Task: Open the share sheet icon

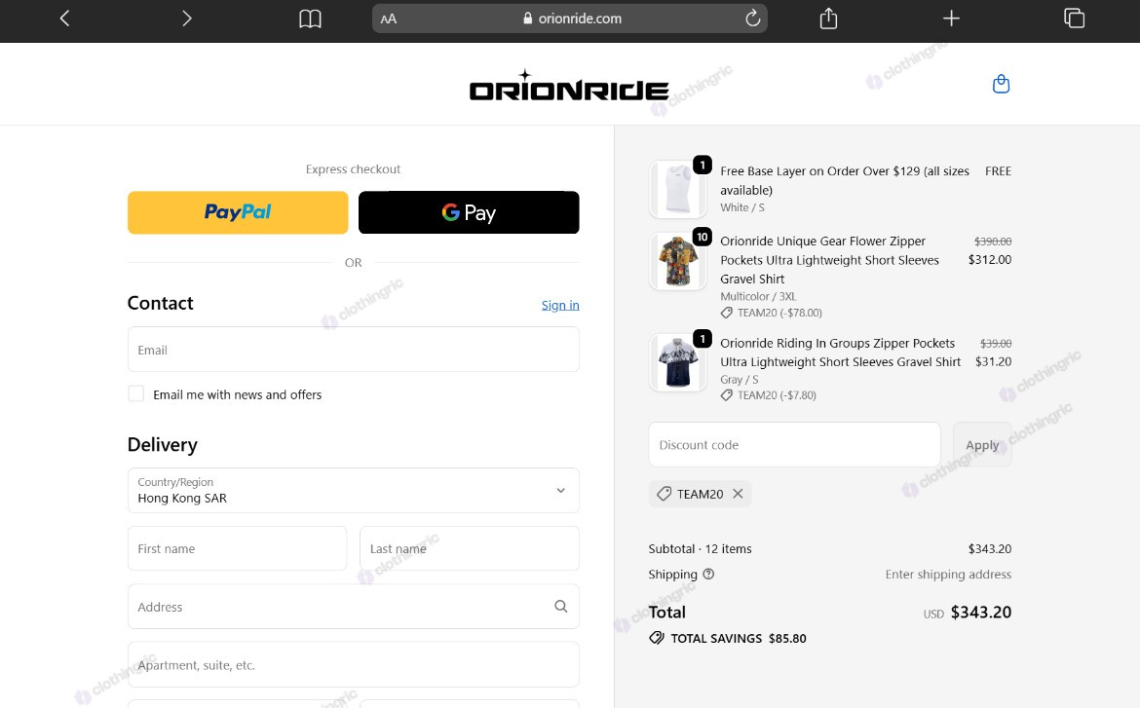Action: click(829, 19)
